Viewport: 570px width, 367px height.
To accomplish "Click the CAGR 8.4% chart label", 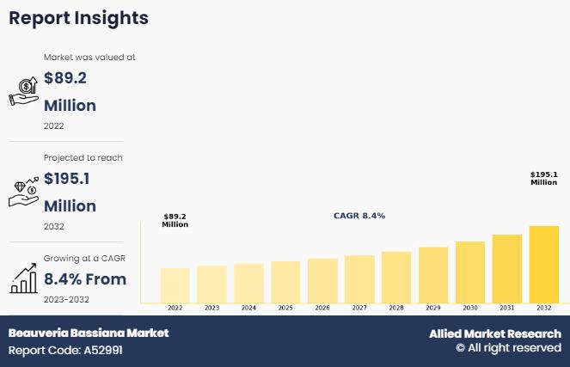I will [359, 216].
